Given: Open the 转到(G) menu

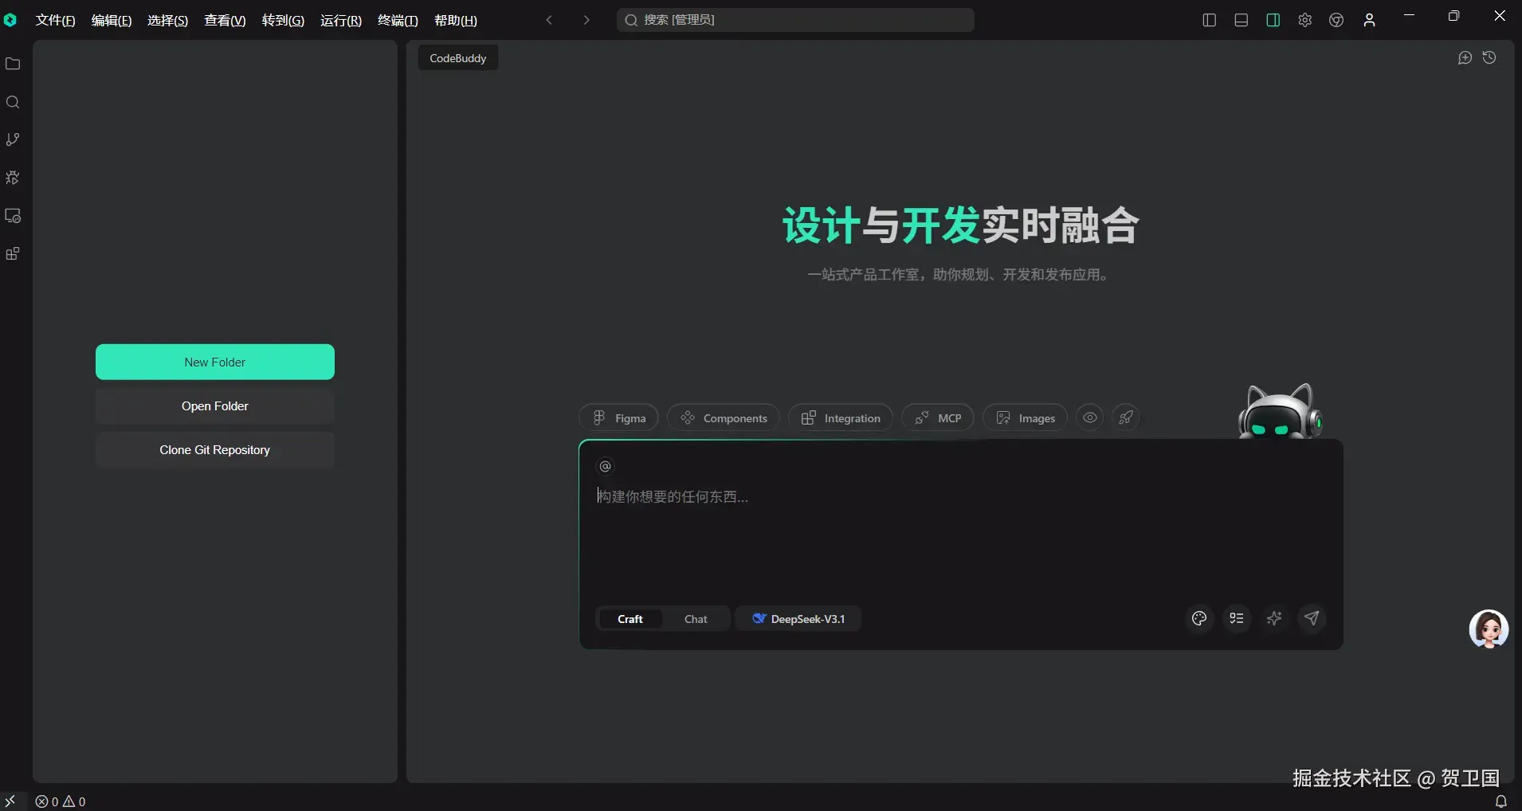Looking at the screenshot, I should 283,20.
